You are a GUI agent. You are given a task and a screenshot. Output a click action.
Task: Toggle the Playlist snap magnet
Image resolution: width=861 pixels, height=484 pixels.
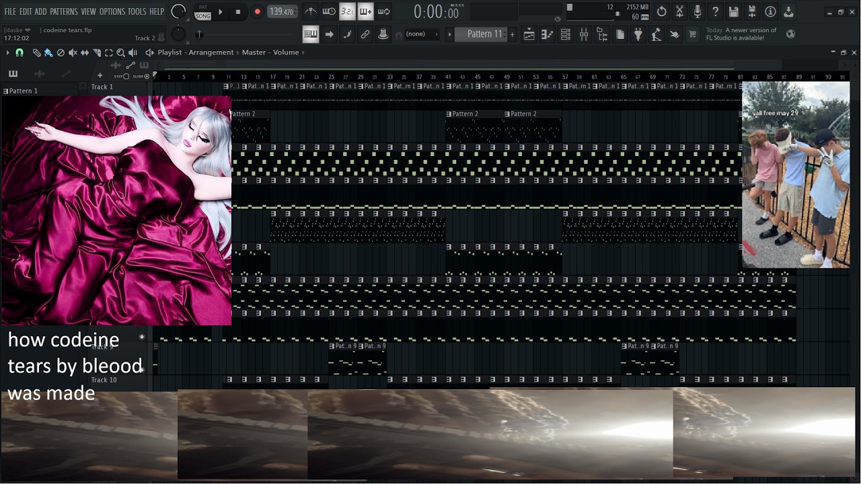[x=20, y=52]
